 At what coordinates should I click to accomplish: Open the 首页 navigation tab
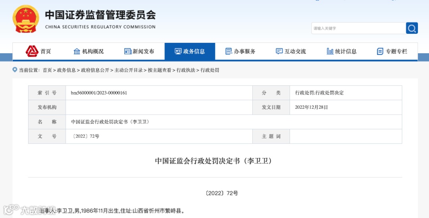click(x=38, y=51)
